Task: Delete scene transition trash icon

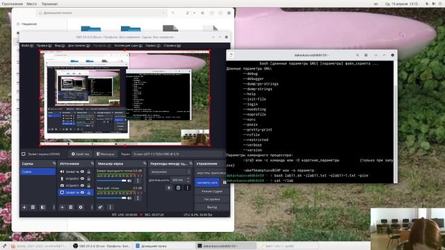Action: click(178, 187)
